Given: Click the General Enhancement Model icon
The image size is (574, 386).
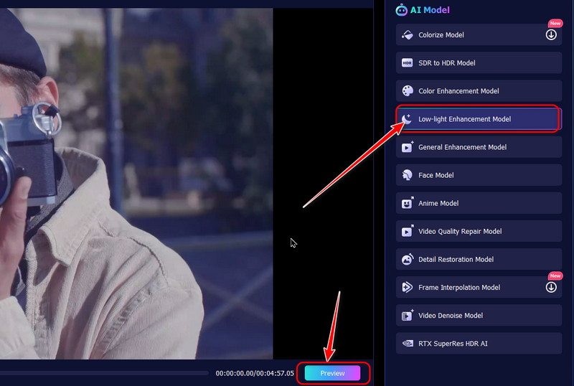Looking at the screenshot, I should click(x=407, y=147).
